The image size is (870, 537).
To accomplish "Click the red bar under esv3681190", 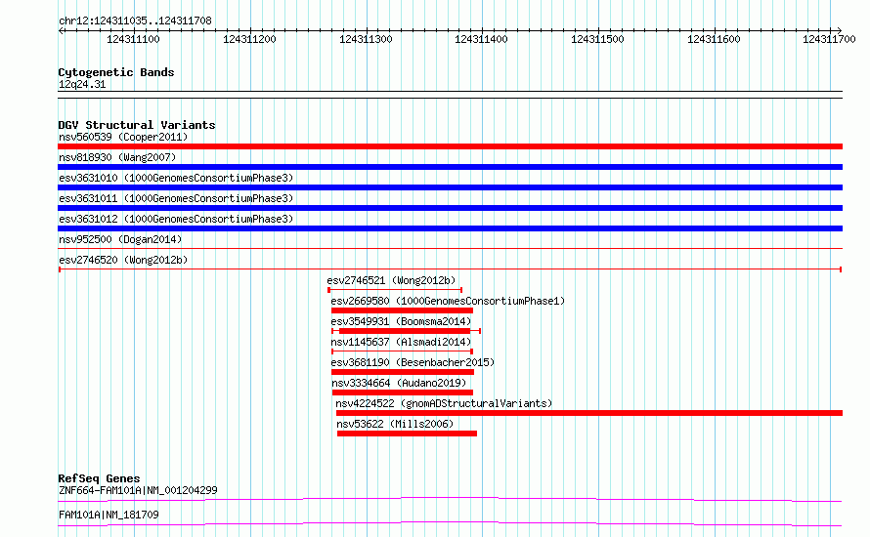I will [403, 372].
